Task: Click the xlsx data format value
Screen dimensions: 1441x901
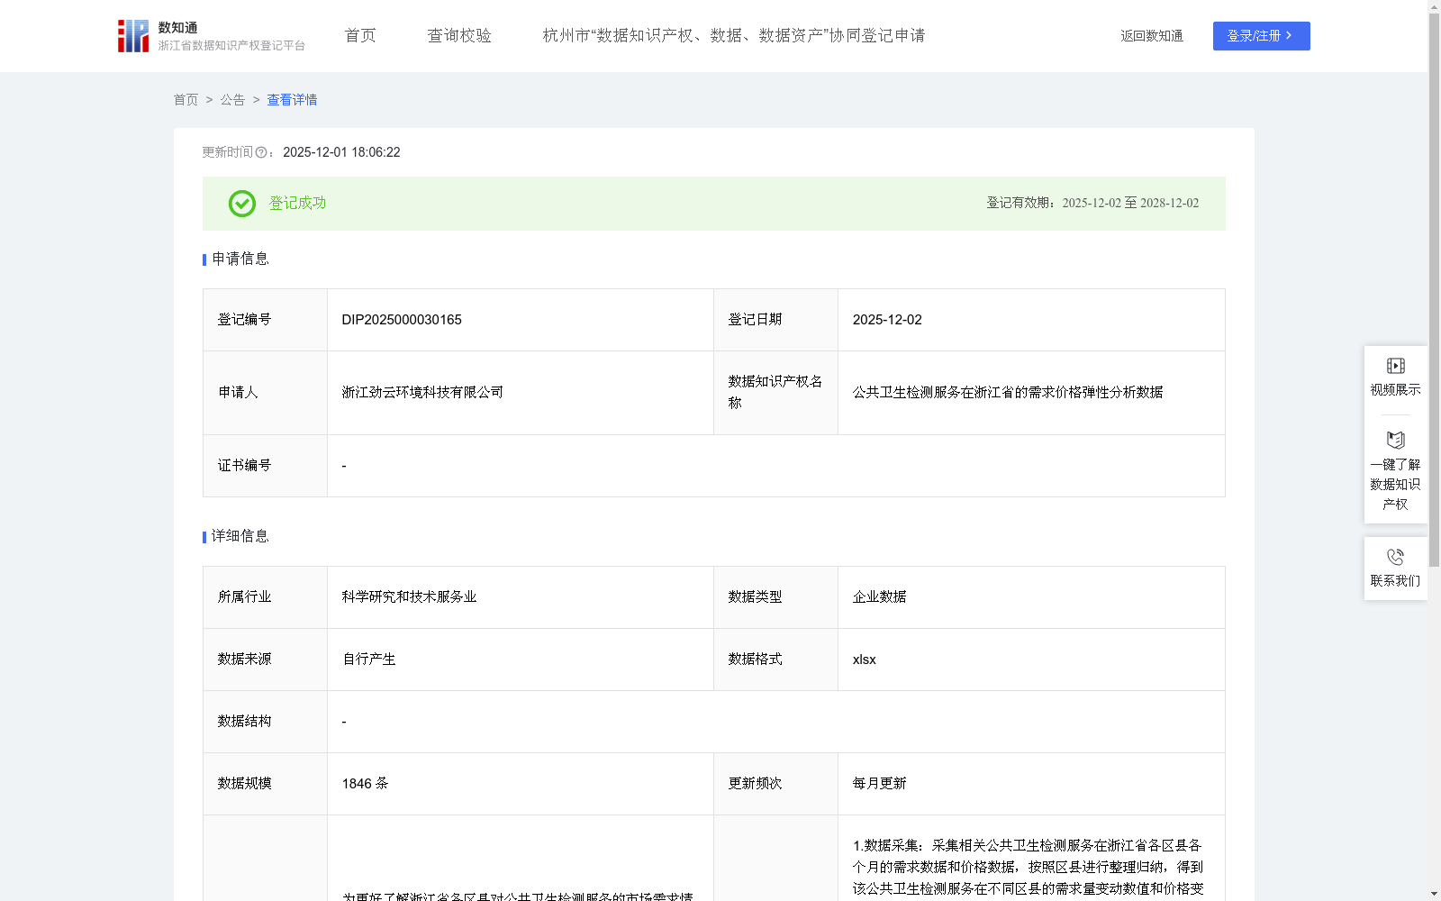Action: [x=864, y=660]
